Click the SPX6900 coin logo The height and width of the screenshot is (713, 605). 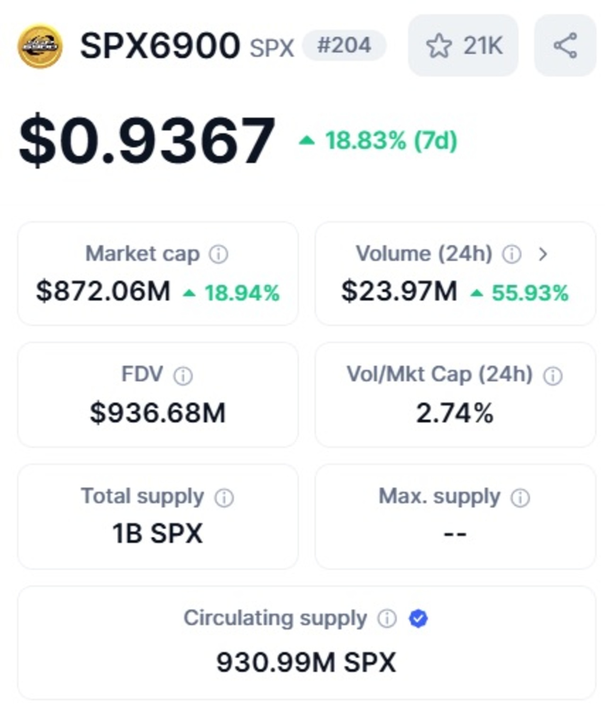pos(40,46)
